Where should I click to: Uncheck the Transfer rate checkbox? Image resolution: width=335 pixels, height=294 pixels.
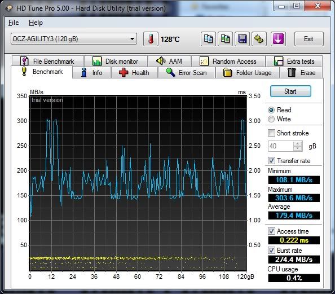(271, 161)
